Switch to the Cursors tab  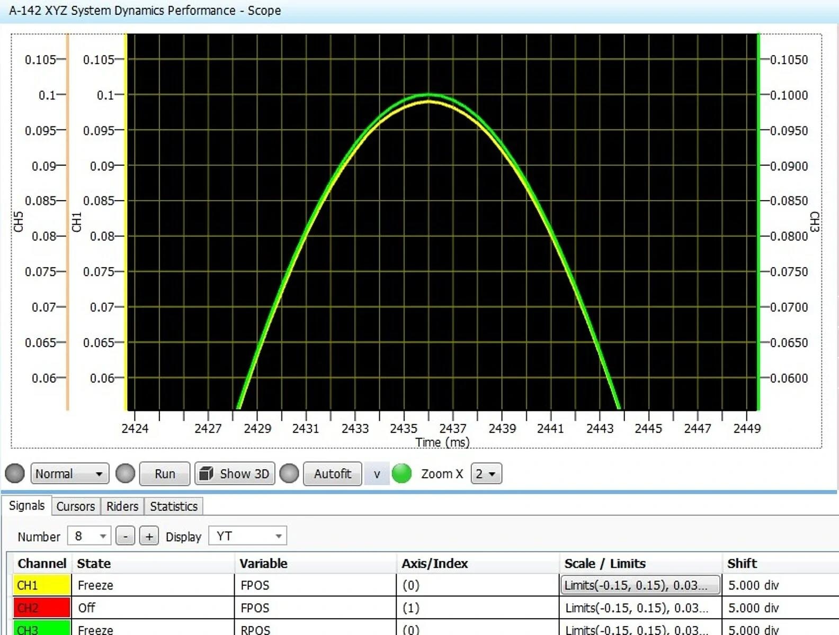(x=76, y=506)
